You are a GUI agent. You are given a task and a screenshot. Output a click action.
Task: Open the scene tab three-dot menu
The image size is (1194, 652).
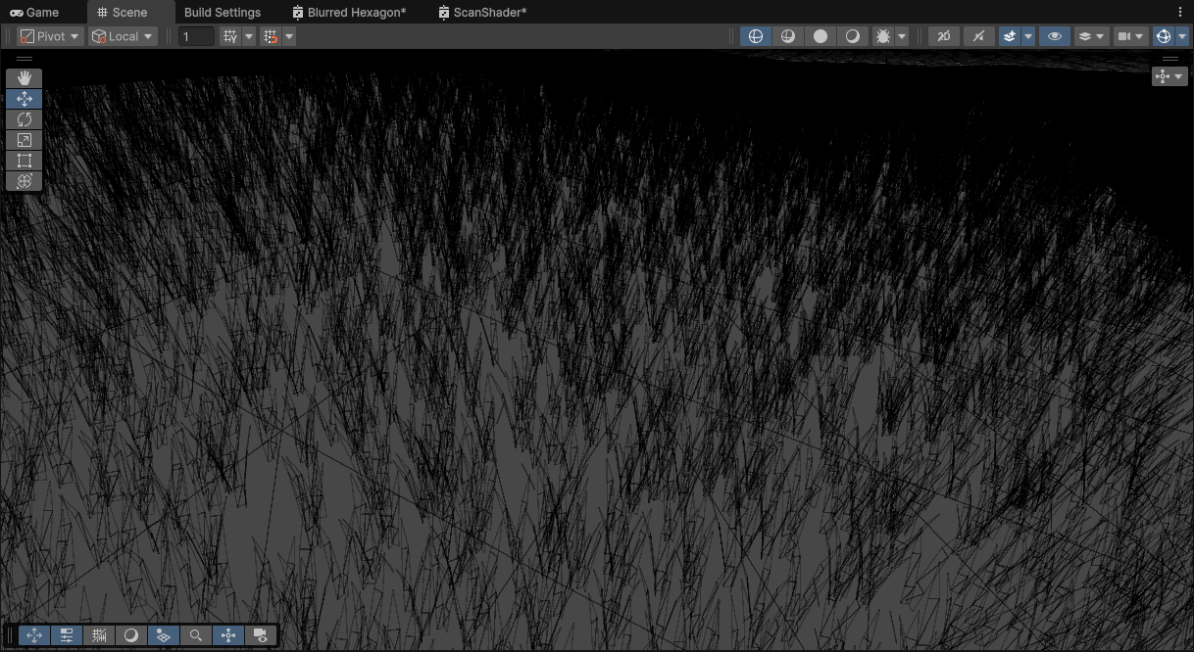pos(1179,13)
